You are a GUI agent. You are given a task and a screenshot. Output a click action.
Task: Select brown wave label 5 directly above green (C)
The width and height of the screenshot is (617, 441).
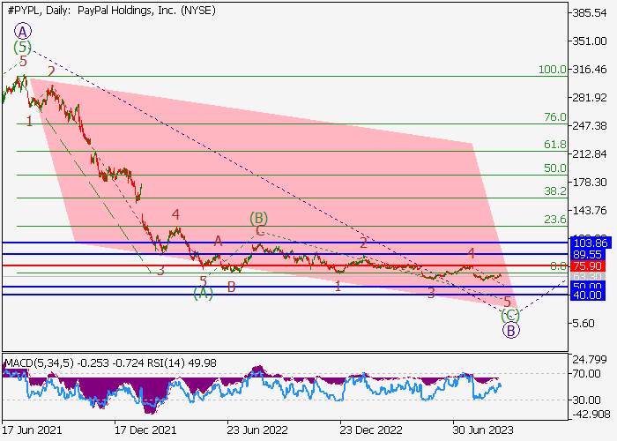(507, 303)
